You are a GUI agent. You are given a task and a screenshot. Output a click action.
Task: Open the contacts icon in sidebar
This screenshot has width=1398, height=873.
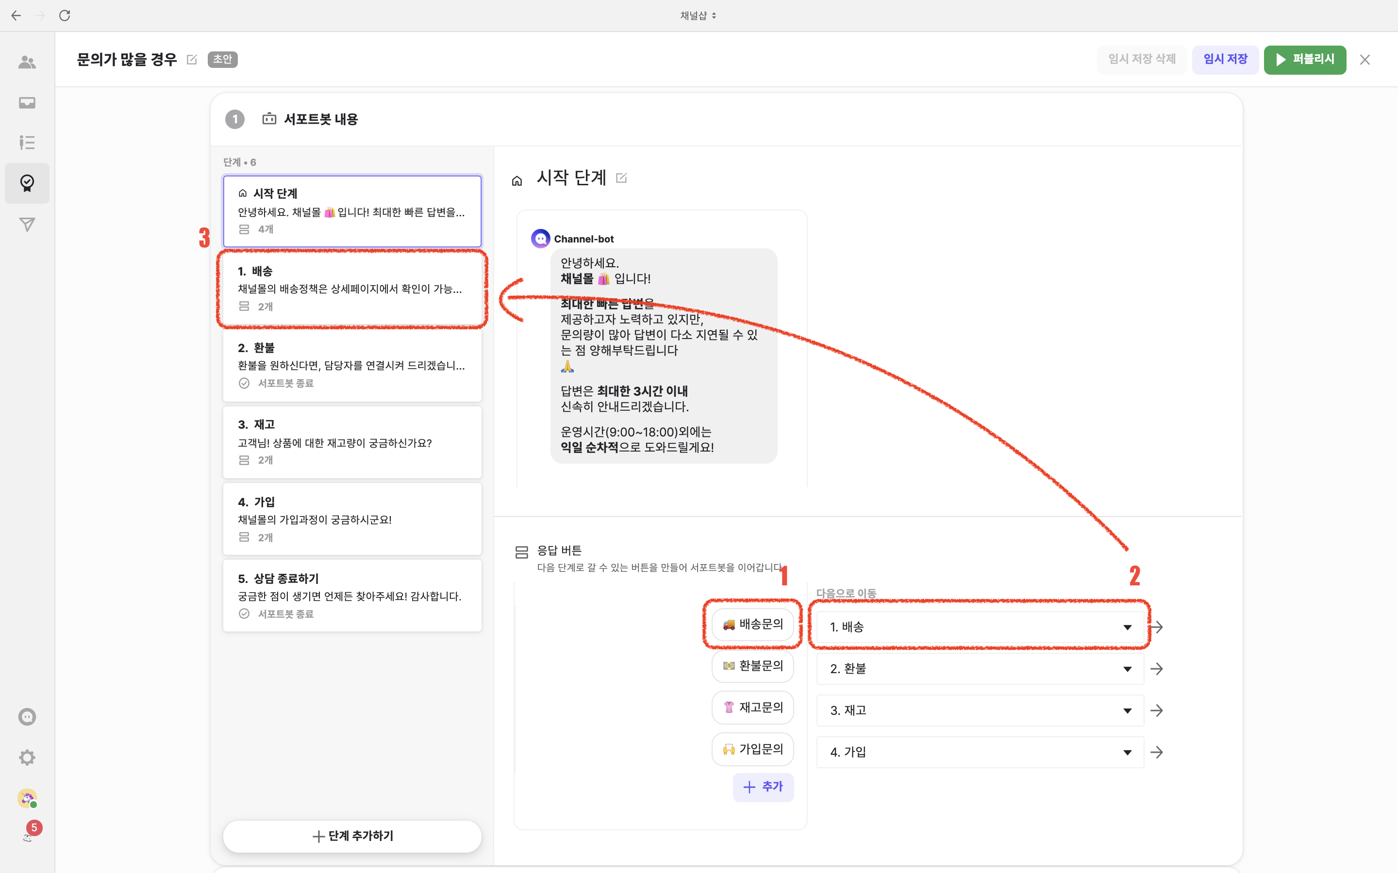coord(27,62)
